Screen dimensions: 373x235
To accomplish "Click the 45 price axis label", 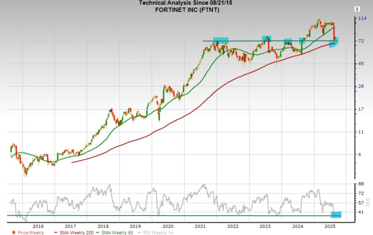I will coord(361,64).
